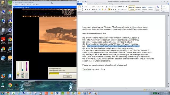Click the iTunes desktop icon
This screenshot has height=95, width=170.
pyautogui.click(x=3, y=59)
